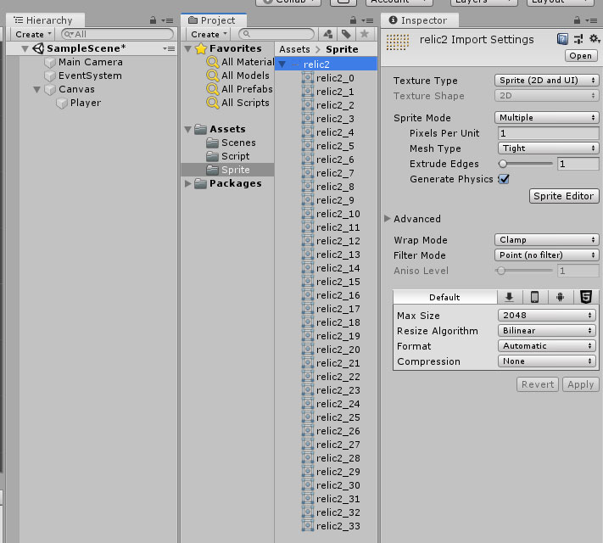Adjust the Extrude Edges slider
Image resolution: width=603 pixels, height=543 pixels.
(x=526, y=164)
